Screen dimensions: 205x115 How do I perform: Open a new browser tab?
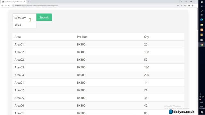click(x=29, y=2)
